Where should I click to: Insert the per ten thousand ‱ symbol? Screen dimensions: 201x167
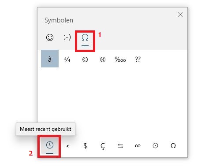tap(120, 59)
